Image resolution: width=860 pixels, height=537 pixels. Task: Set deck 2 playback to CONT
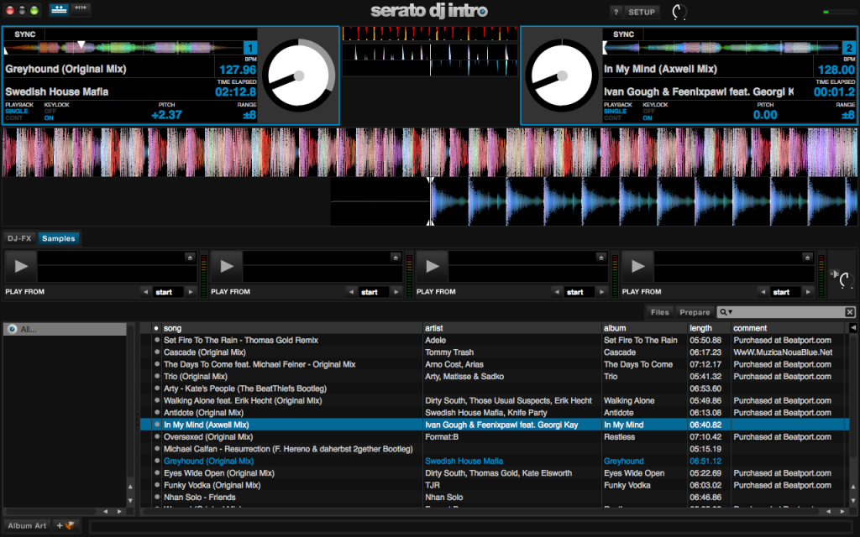612,117
